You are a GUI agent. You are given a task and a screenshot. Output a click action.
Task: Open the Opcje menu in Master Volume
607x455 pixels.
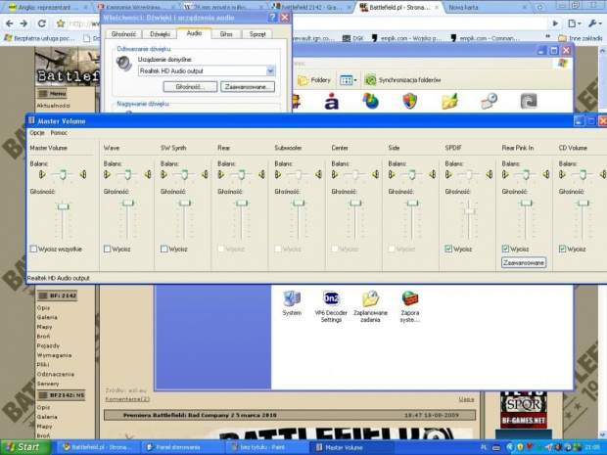coord(37,133)
